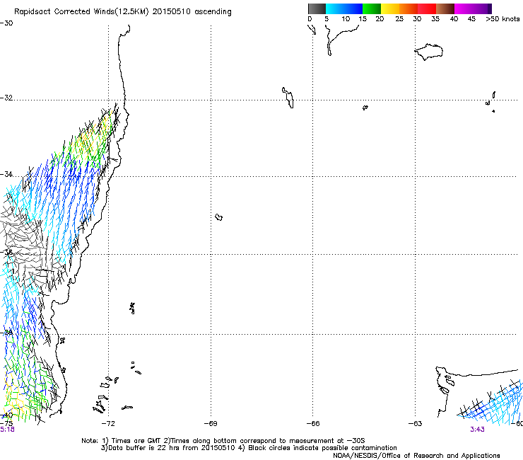Viewport: 523px width, 460px height.
Task: Click the '-66' longitude label
Action: (x=313, y=424)
